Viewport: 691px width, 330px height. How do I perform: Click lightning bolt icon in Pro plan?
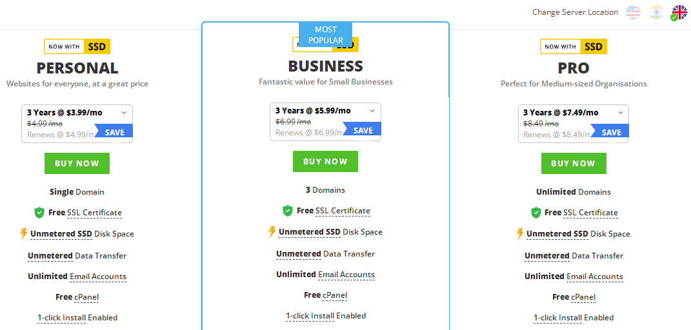tap(521, 233)
